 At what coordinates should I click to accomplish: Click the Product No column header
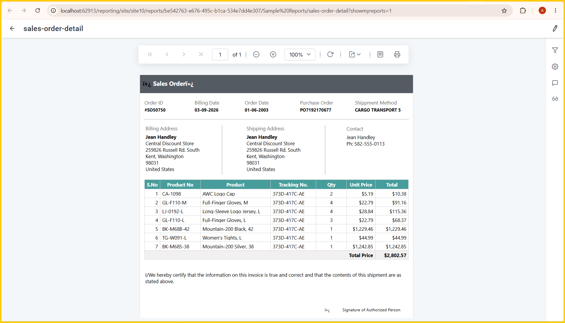180,185
